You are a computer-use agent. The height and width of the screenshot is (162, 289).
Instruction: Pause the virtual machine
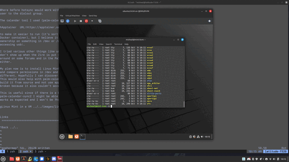click(81, 21)
